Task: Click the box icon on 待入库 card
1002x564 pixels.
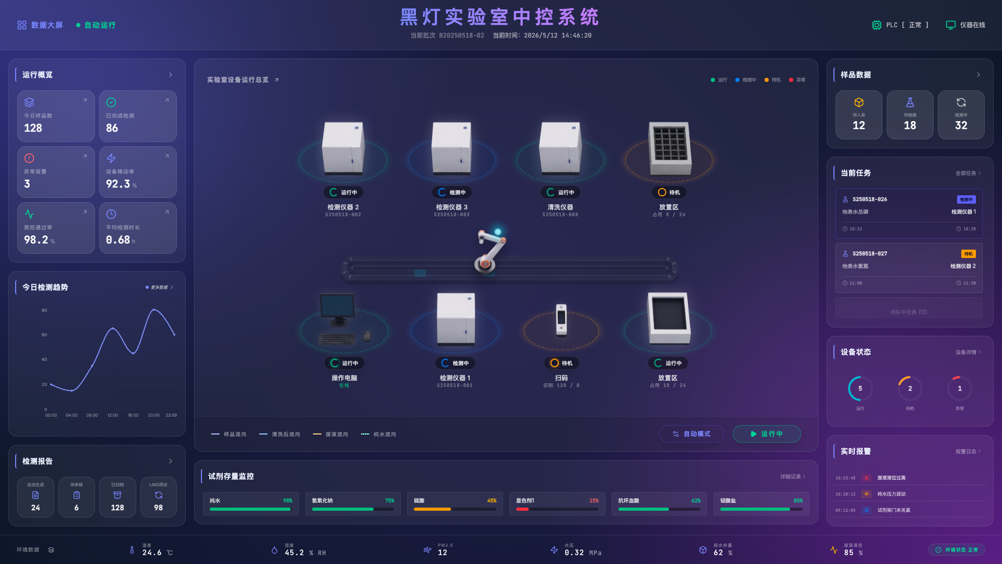Action: coord(859,102)
